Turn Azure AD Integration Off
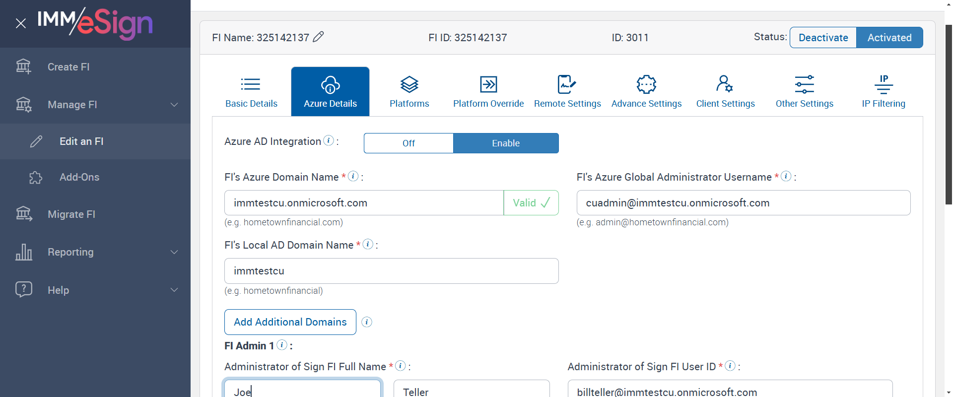 click(408, 143)
